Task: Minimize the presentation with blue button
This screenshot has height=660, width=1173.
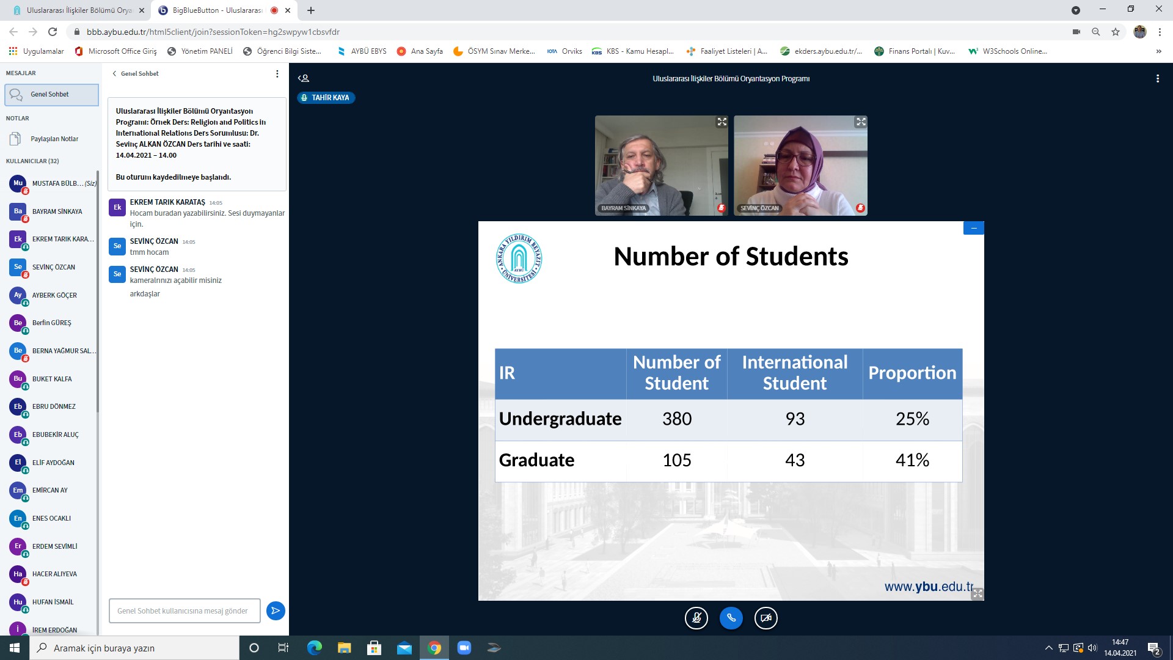Action: tap(973, 228)
